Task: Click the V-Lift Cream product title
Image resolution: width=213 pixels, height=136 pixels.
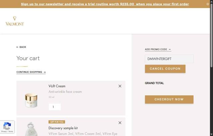Action: [57, 86]
